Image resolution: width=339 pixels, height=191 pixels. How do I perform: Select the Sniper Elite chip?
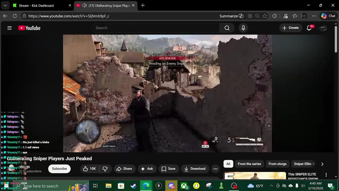[304, 164]
